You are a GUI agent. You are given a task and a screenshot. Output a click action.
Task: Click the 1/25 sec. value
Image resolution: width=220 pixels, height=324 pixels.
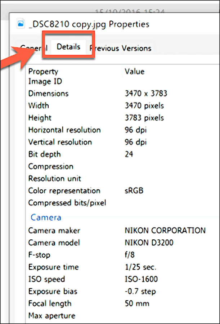tap(140, 267)
